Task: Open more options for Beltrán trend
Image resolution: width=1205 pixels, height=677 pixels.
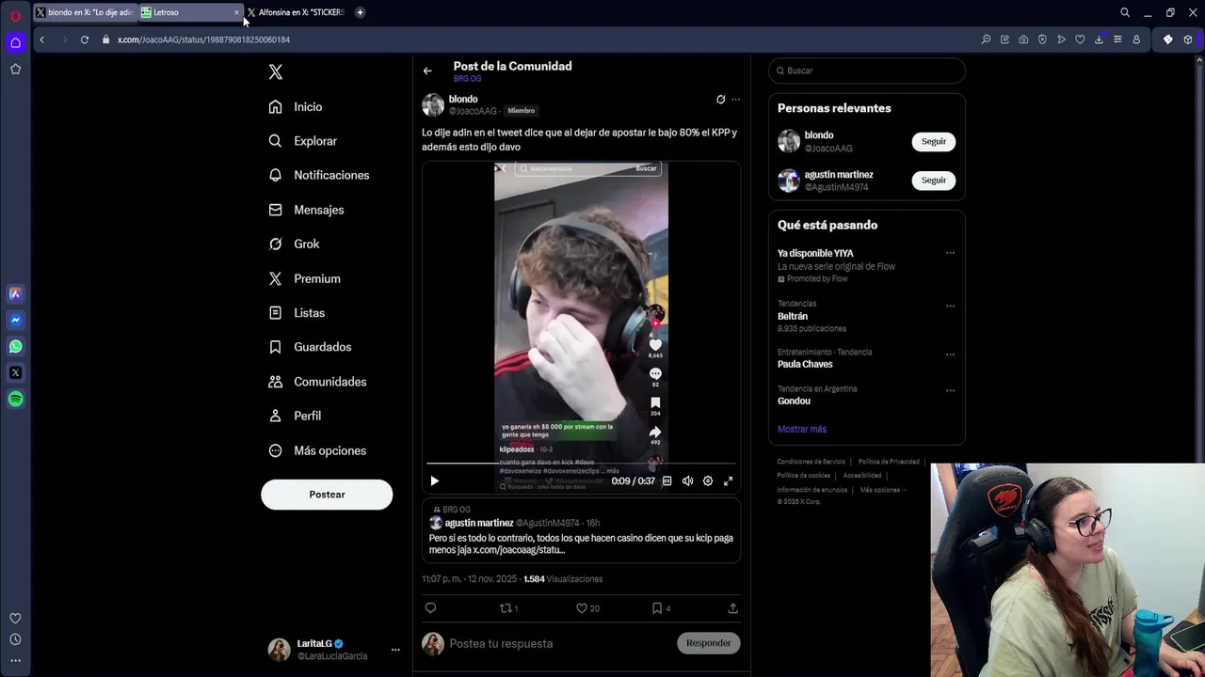Action: (950, 306)
